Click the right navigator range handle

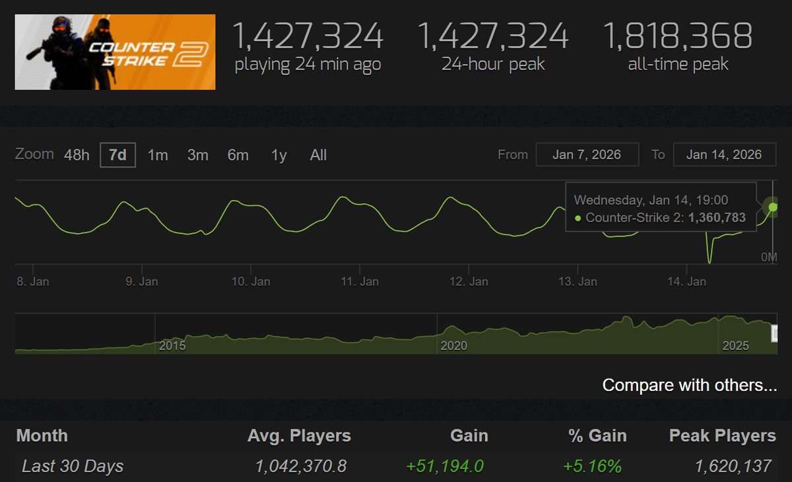pos(774,333)
